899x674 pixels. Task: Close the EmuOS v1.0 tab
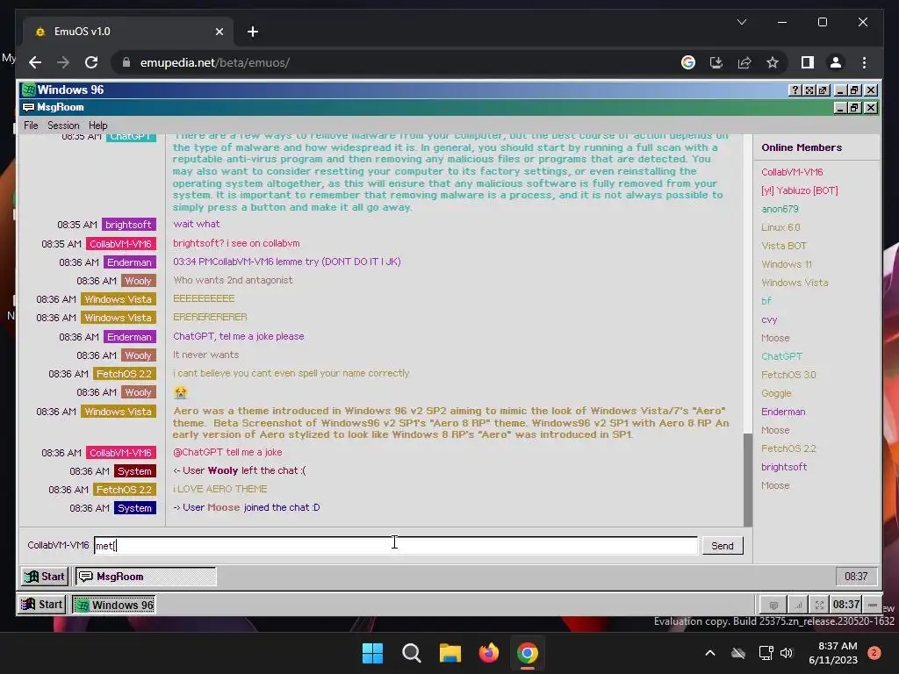(x=219, y=32)
